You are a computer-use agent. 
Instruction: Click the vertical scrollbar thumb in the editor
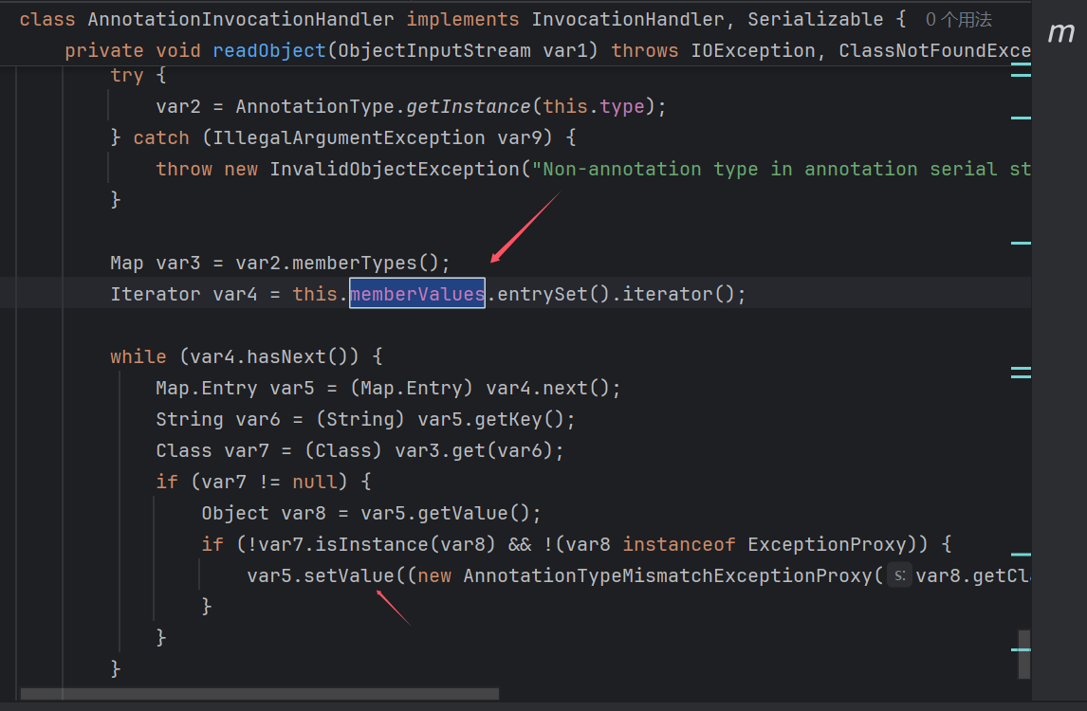click(1023, 654)
